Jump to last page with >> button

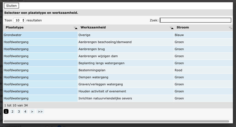click(40, 112)
